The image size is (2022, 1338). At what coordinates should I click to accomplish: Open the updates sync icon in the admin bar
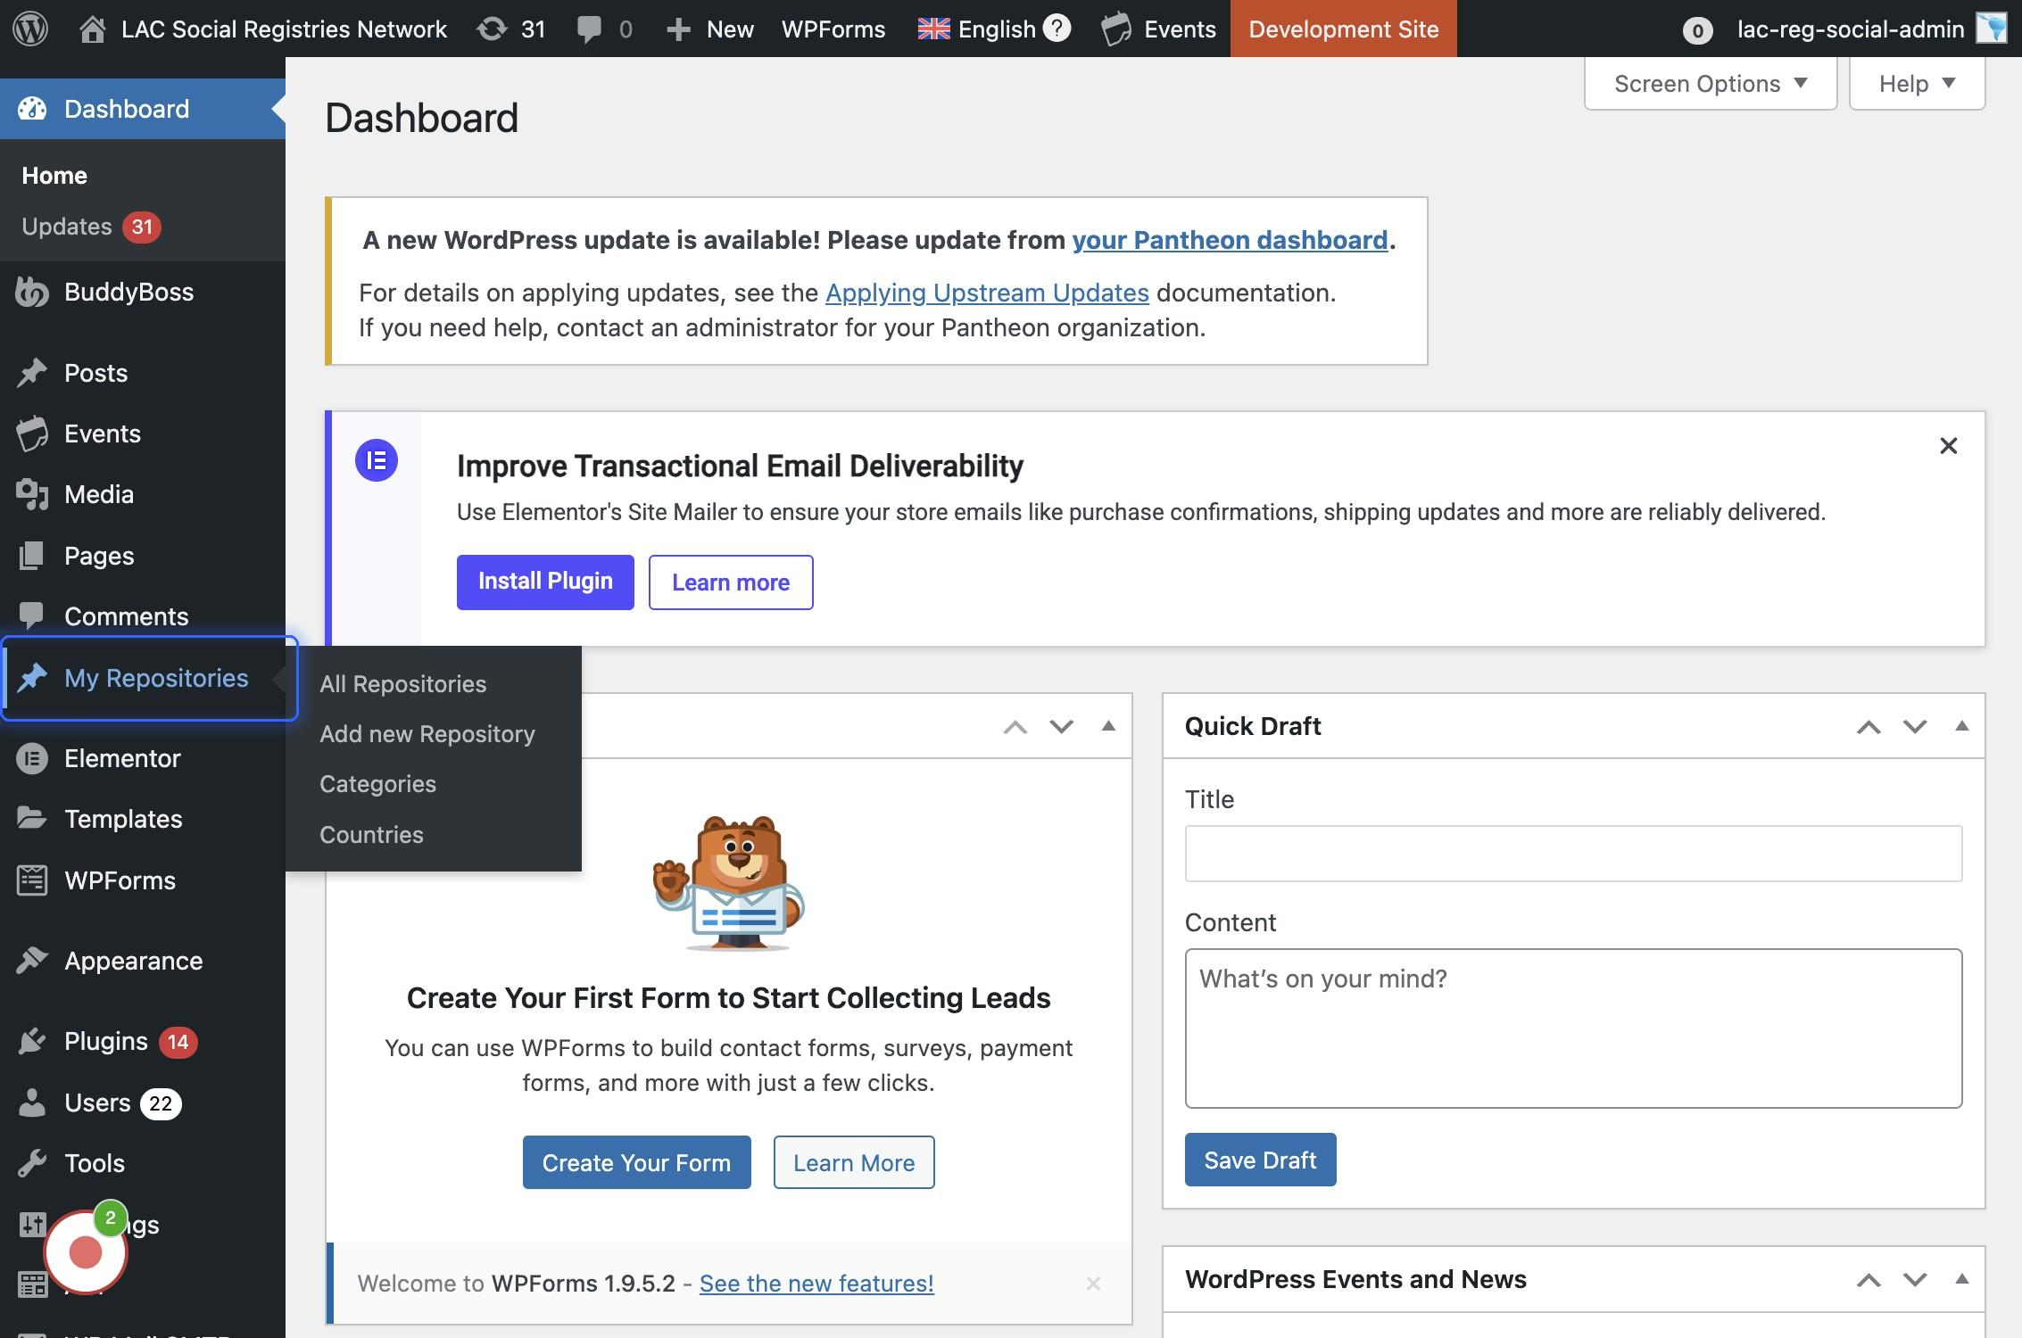click(x=492, y=29)
